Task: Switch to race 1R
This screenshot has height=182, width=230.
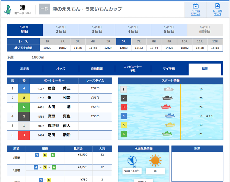Action: point(47,41)
